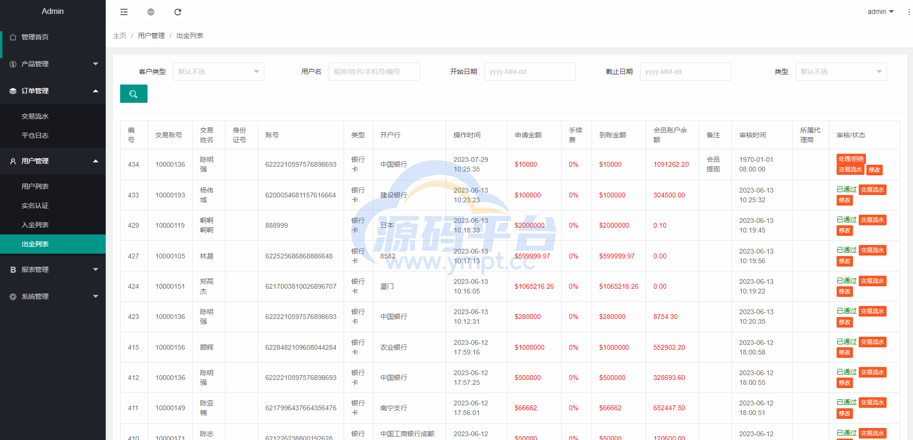This screenshot has height=440, width=913.
Task: Click the layers icon beside 订单管理
Action: tap(13, 91)
